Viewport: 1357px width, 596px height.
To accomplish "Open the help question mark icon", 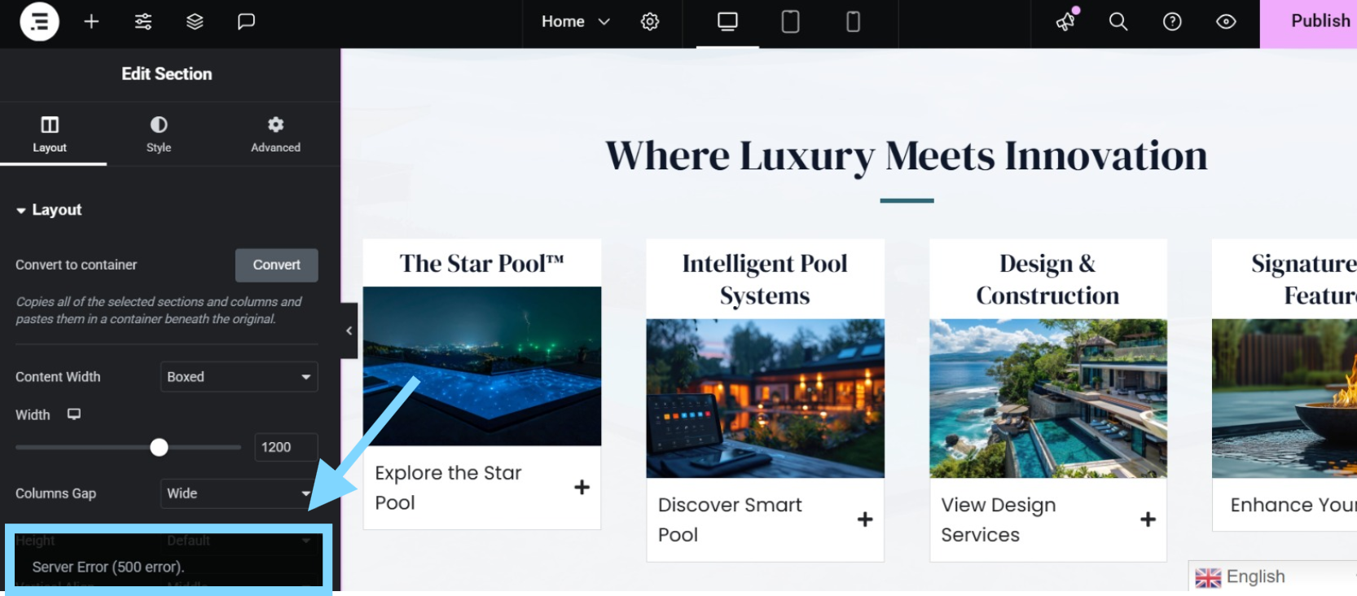I will (x=1172, y=22).
